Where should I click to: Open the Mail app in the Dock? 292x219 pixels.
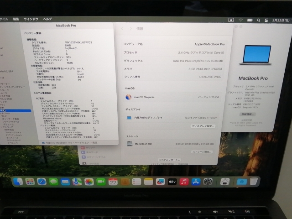pyautogui.click(x=65, y=182)
